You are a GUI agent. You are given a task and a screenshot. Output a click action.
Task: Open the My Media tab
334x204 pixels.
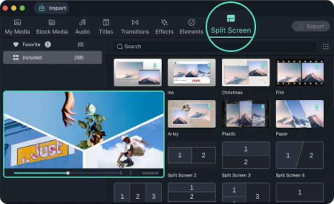[x=17, y=27]
